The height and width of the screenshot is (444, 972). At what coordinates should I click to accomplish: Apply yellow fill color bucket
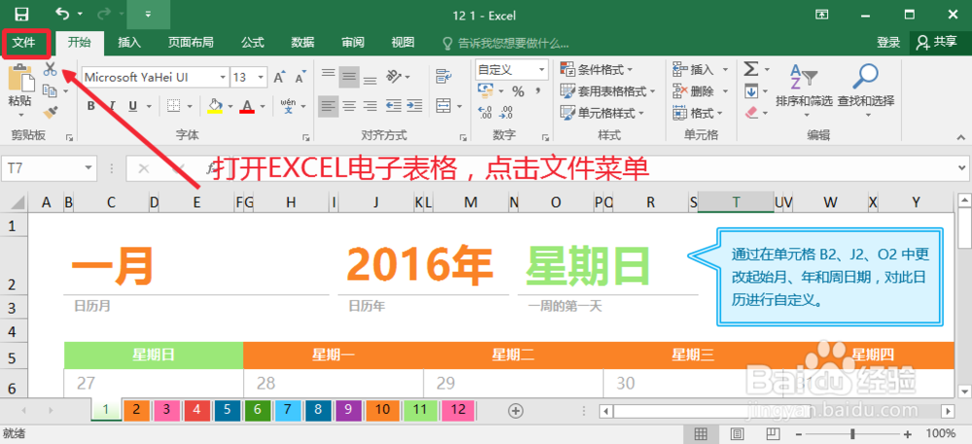click(x=215, y=106)
